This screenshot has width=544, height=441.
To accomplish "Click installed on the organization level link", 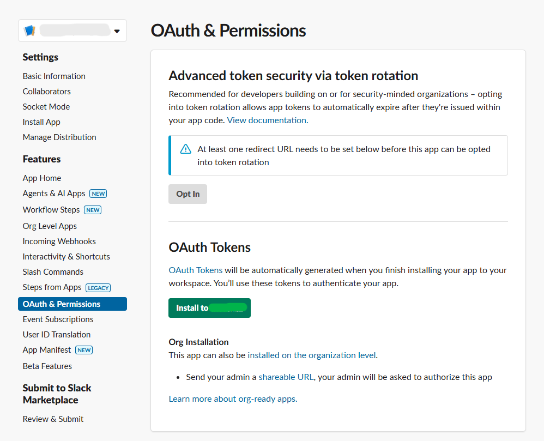I will pos(311,355).
